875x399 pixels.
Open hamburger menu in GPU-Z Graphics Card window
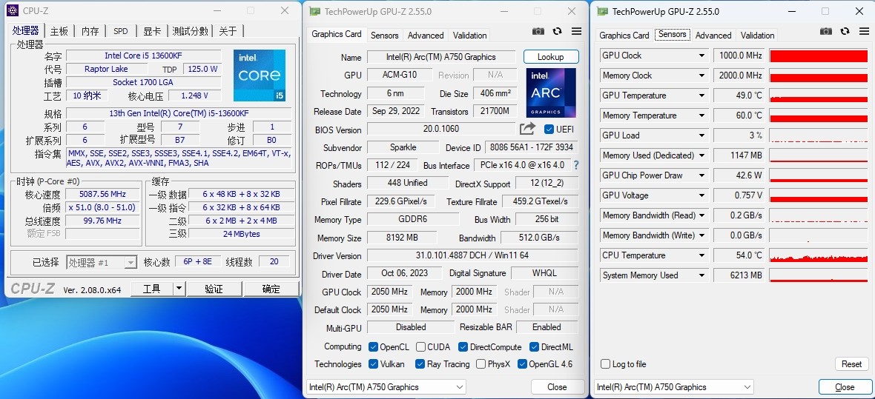576,32
